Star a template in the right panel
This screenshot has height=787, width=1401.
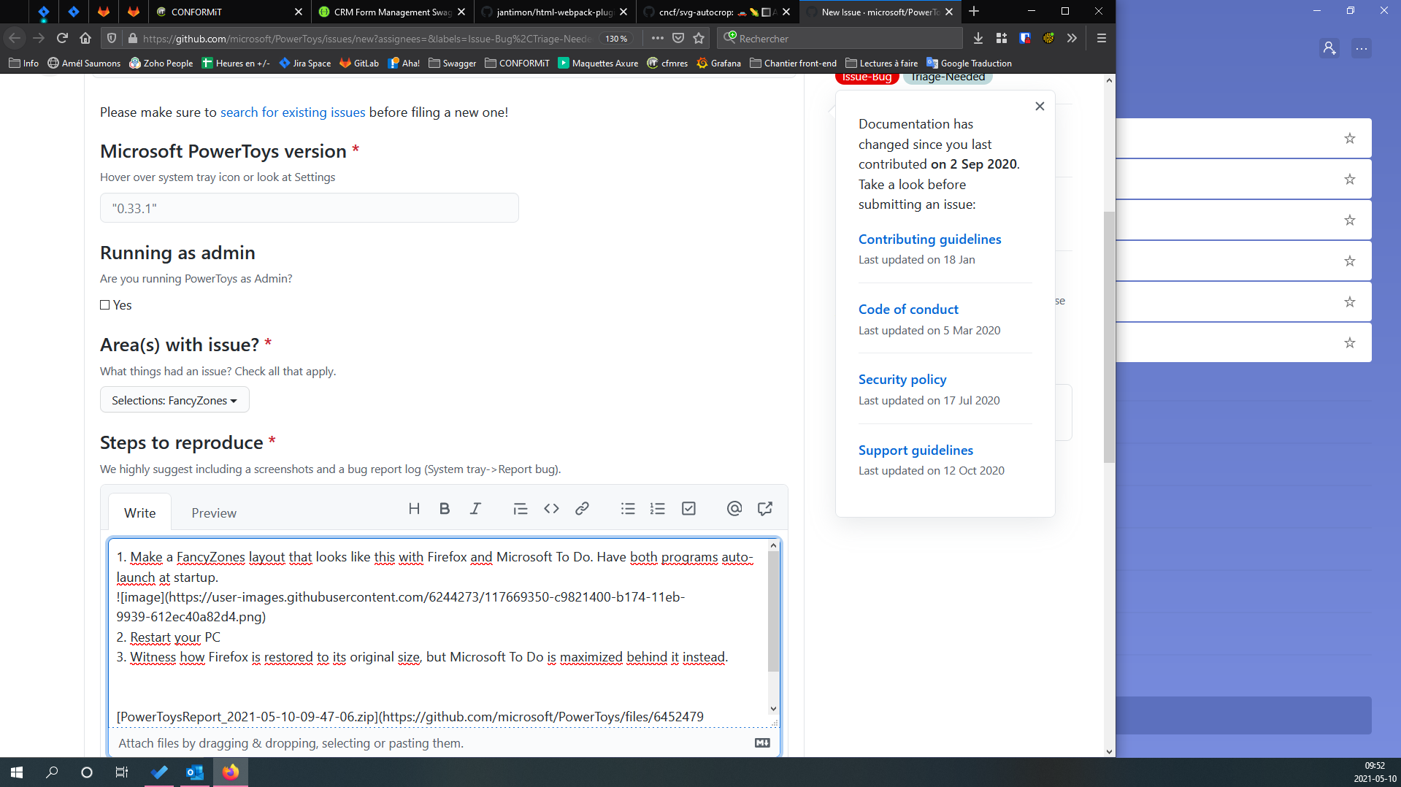1349,138
